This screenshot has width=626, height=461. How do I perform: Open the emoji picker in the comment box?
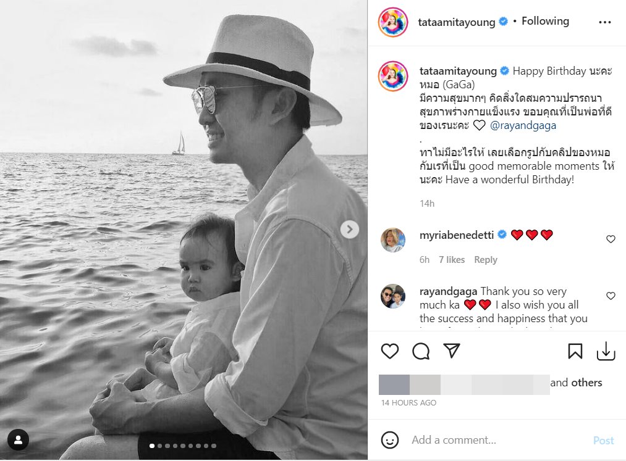390,440
